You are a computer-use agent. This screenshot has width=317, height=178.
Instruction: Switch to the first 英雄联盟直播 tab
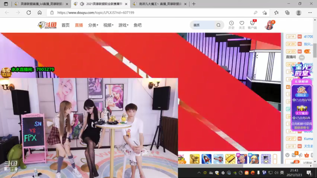(x=42, y=4)
